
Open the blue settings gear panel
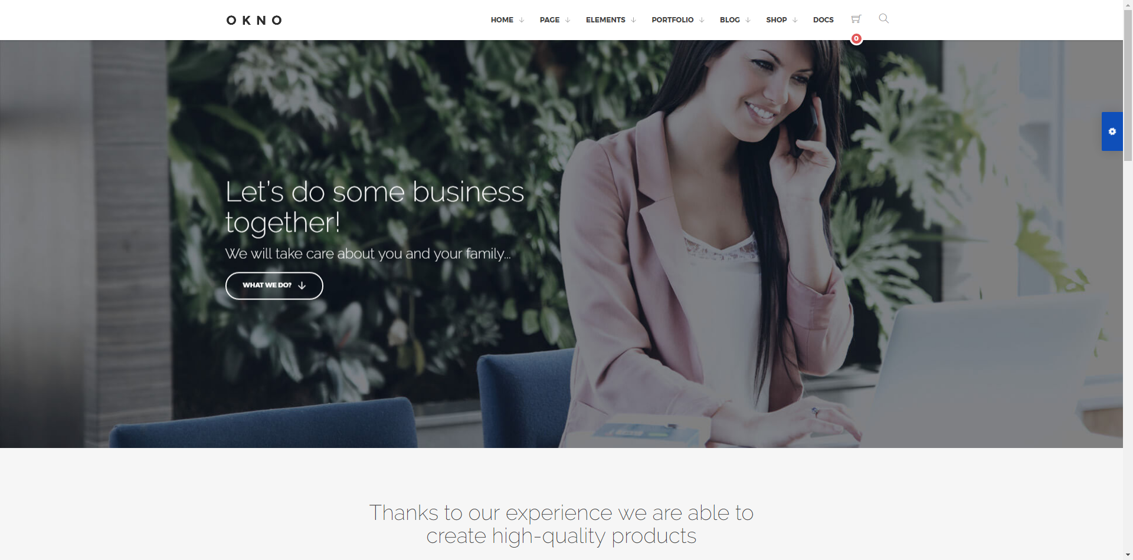[1112, 131]
